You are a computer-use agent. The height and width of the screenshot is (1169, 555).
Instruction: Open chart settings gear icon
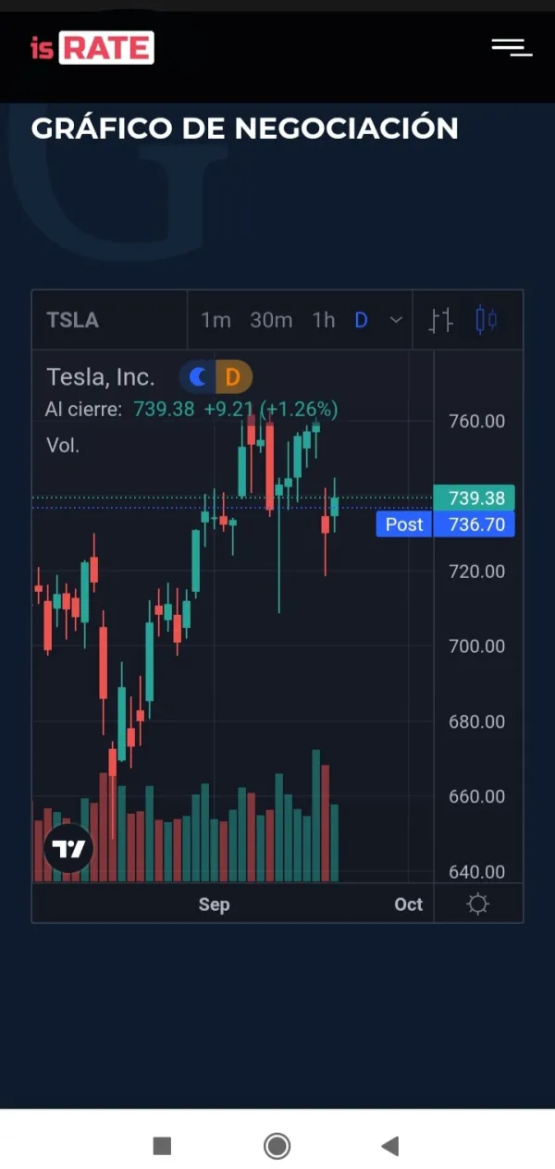coord(478,904)
